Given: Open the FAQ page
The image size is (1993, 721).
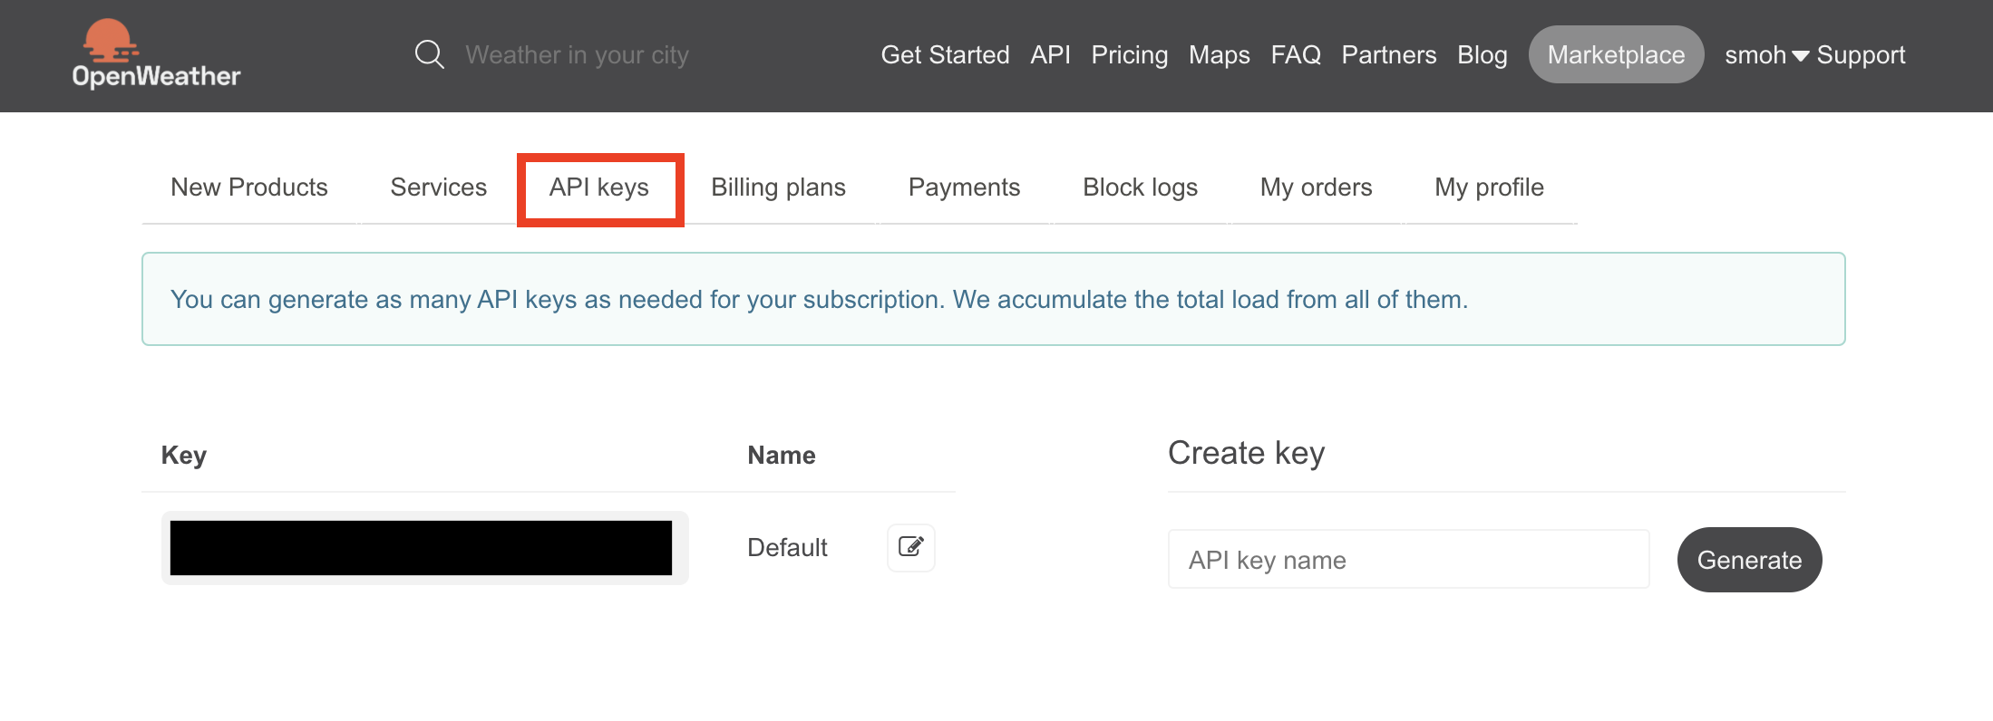Looking at the screenshot, I should [1296, 55].
